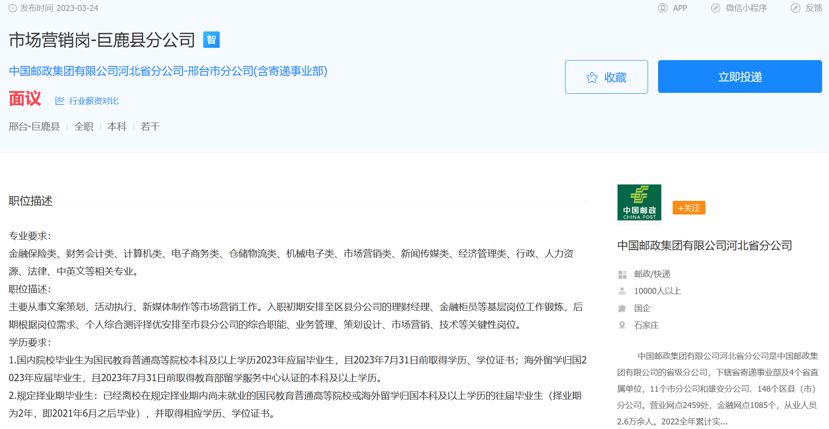829x429 pixels.
Task: Click the location pin icon beside 石家庄
Action: point(622,325)
